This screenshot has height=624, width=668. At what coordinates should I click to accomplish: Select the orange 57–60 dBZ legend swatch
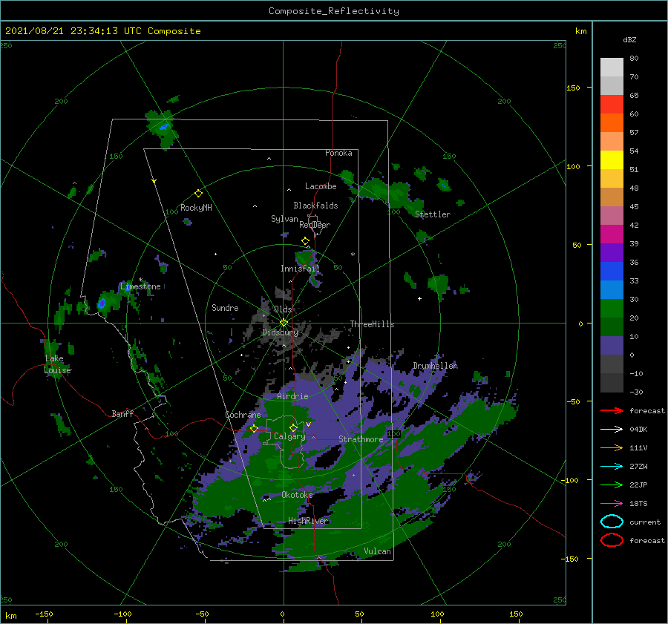[x=612, y=123]
